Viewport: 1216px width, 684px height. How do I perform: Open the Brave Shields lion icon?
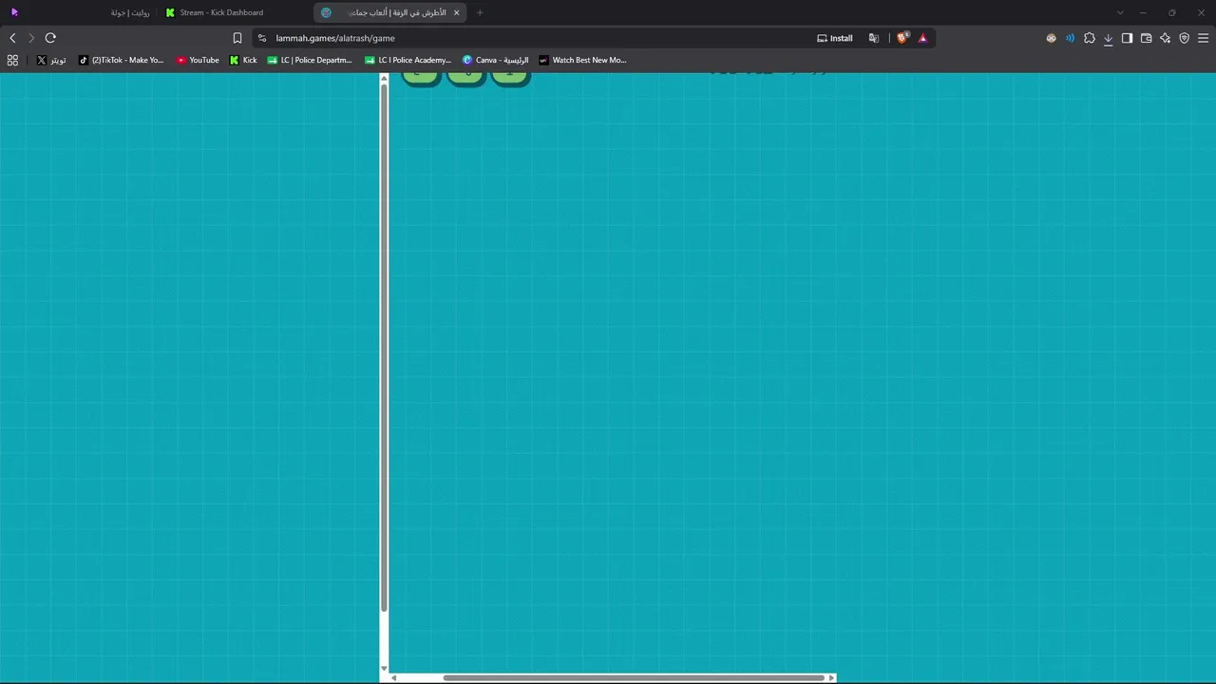[902, 38]
